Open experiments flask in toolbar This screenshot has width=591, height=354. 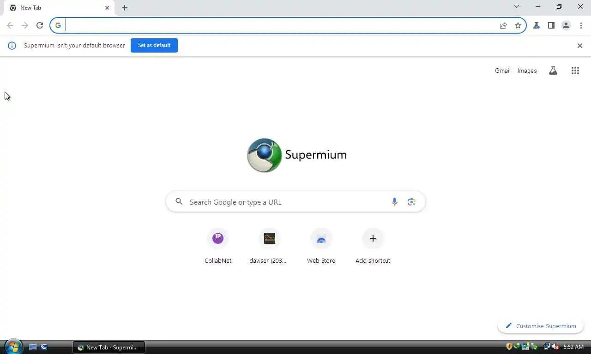coord(537,25)
